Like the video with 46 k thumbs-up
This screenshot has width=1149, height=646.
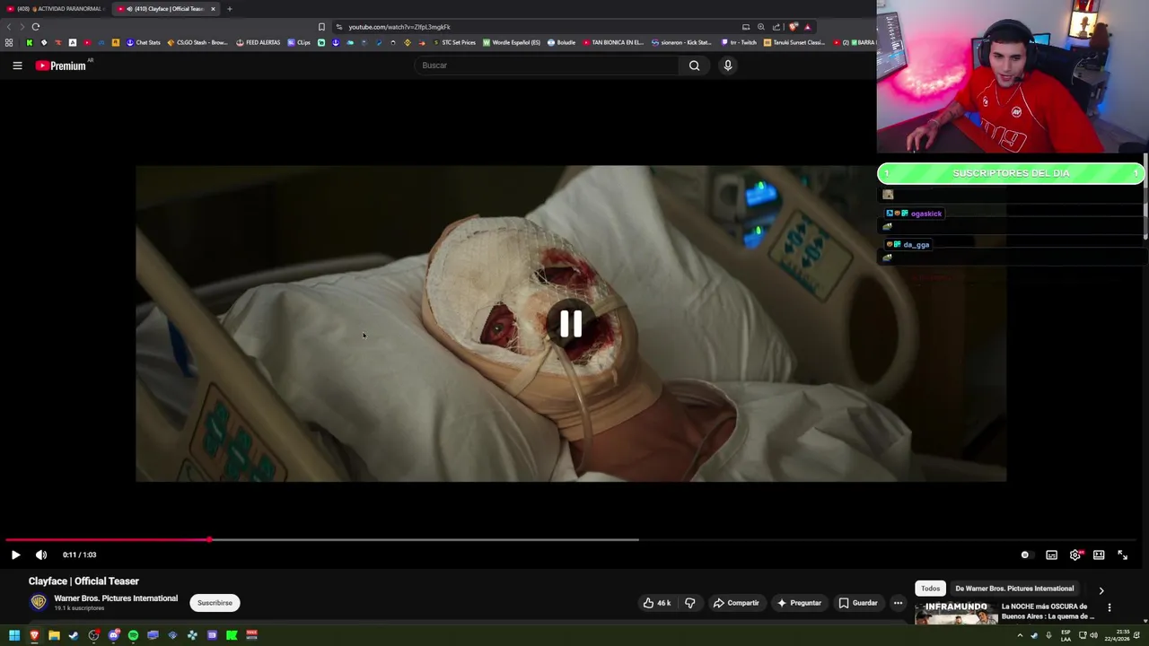pyautogui.click(x=657, y=603)
